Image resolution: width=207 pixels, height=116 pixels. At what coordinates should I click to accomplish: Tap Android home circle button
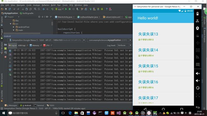(x=163, y=109)
